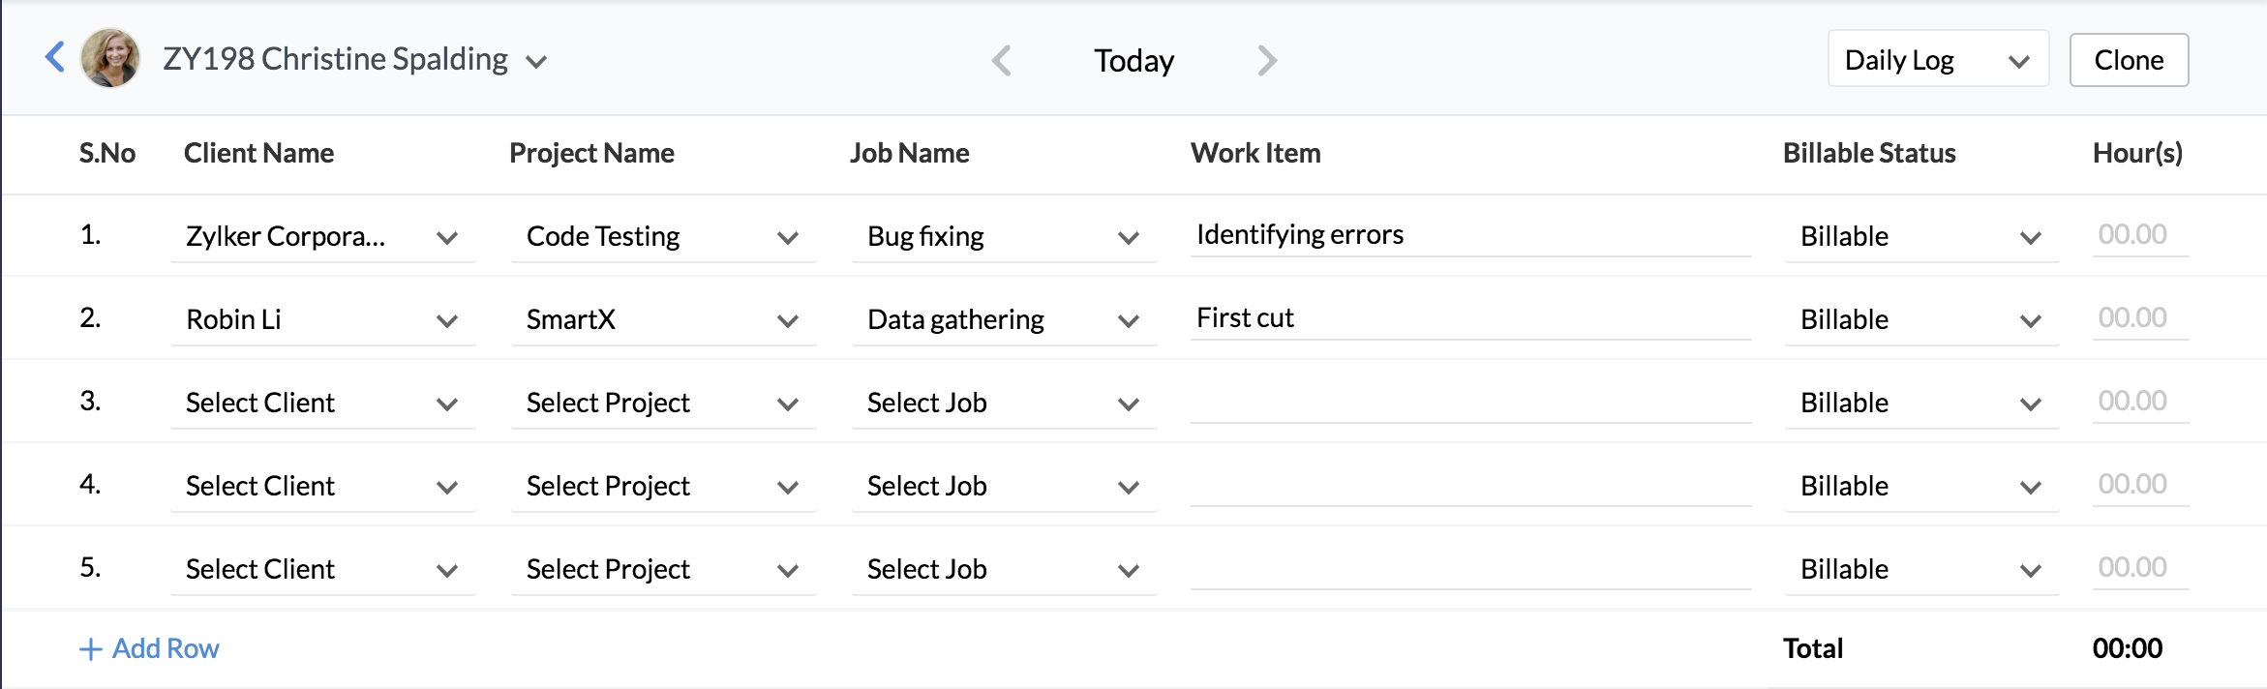
Task: Expand the Bug fixing job dropdown
Action: pos(1004,237)
